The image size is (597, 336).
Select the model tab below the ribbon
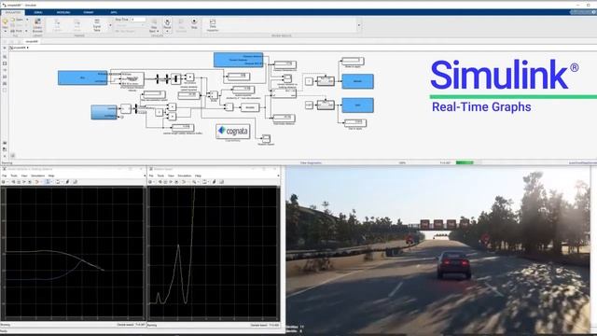tap(32, 41)
